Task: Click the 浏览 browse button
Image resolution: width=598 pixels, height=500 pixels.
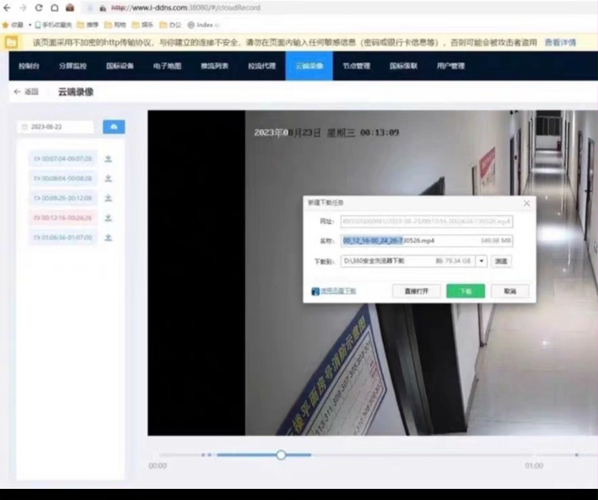Action: pyautogui.click(x=501, y=261)
